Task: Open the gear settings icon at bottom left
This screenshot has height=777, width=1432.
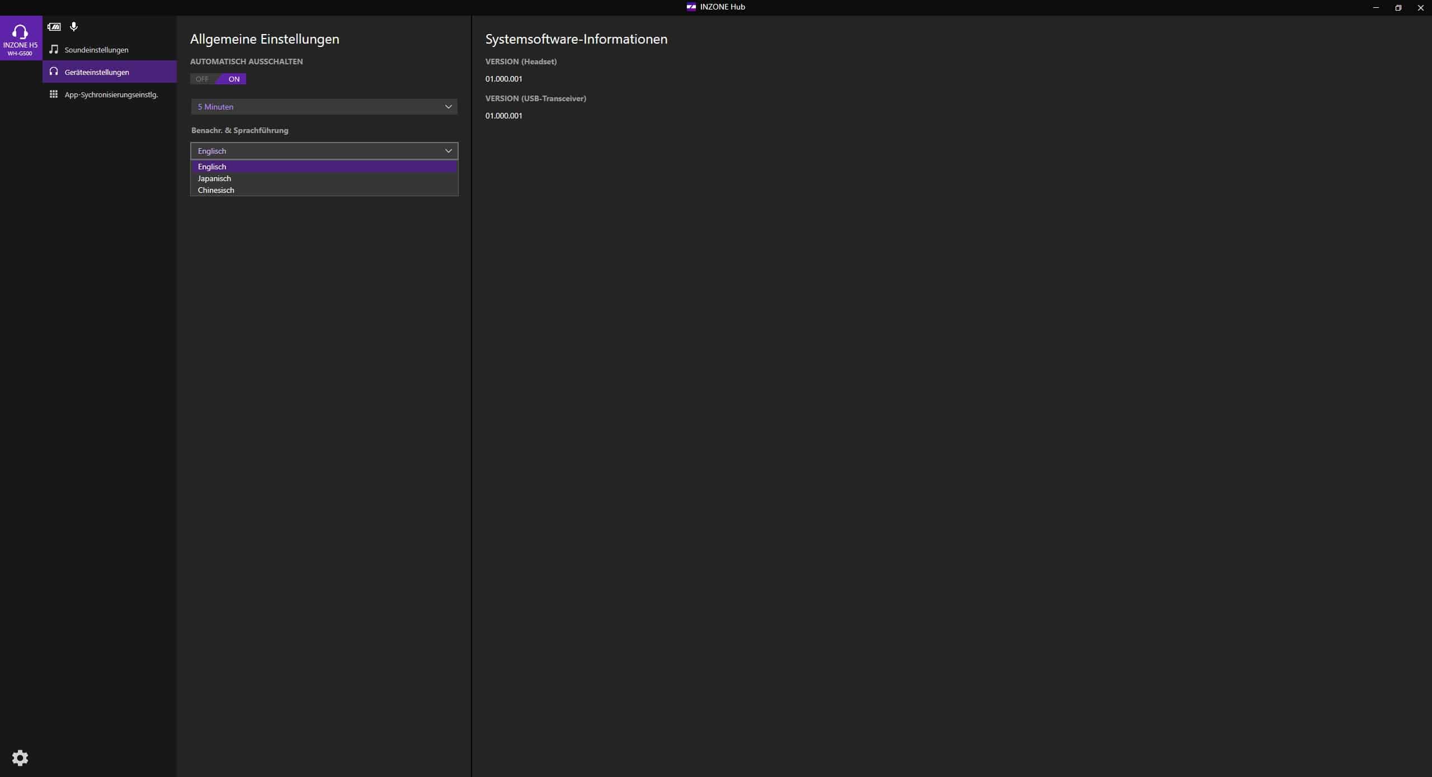Action: tap(20, 758)
